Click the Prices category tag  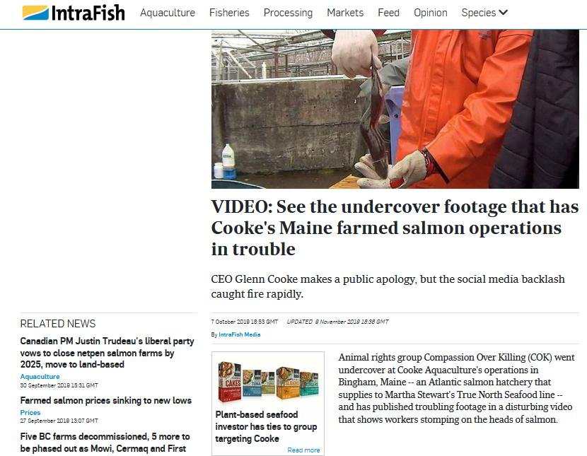(30, 413)
